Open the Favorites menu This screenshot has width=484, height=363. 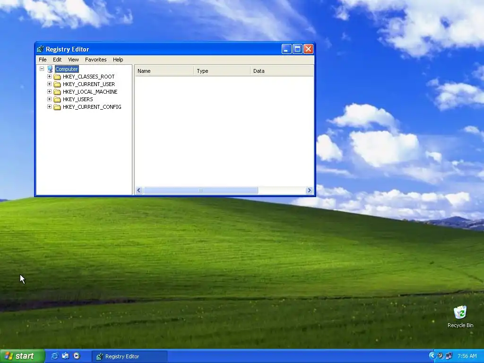[x=95, y=60]
